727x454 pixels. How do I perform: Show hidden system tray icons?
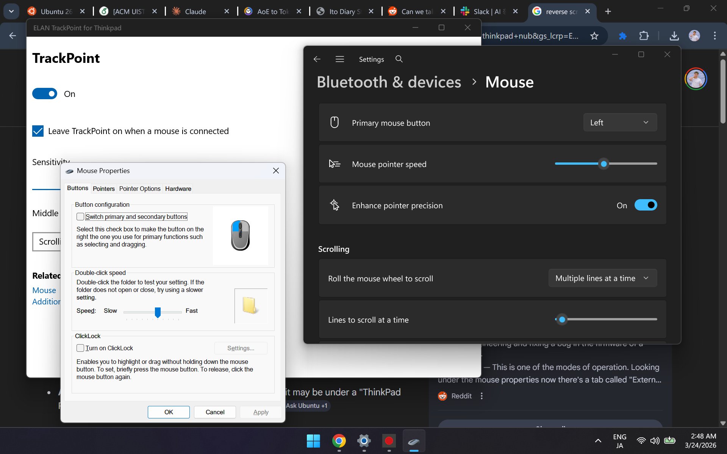coord(598,440)
